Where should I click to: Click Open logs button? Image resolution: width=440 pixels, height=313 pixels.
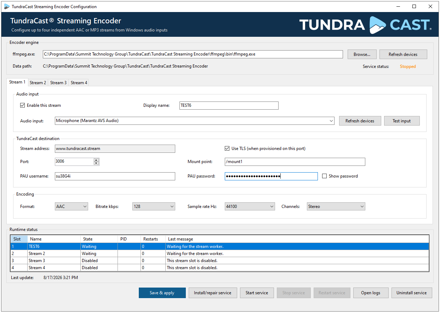click(371, 293)
